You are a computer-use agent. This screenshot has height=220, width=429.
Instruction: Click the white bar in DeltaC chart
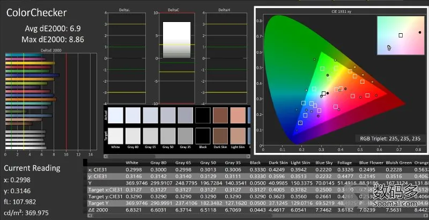point(177,40)
